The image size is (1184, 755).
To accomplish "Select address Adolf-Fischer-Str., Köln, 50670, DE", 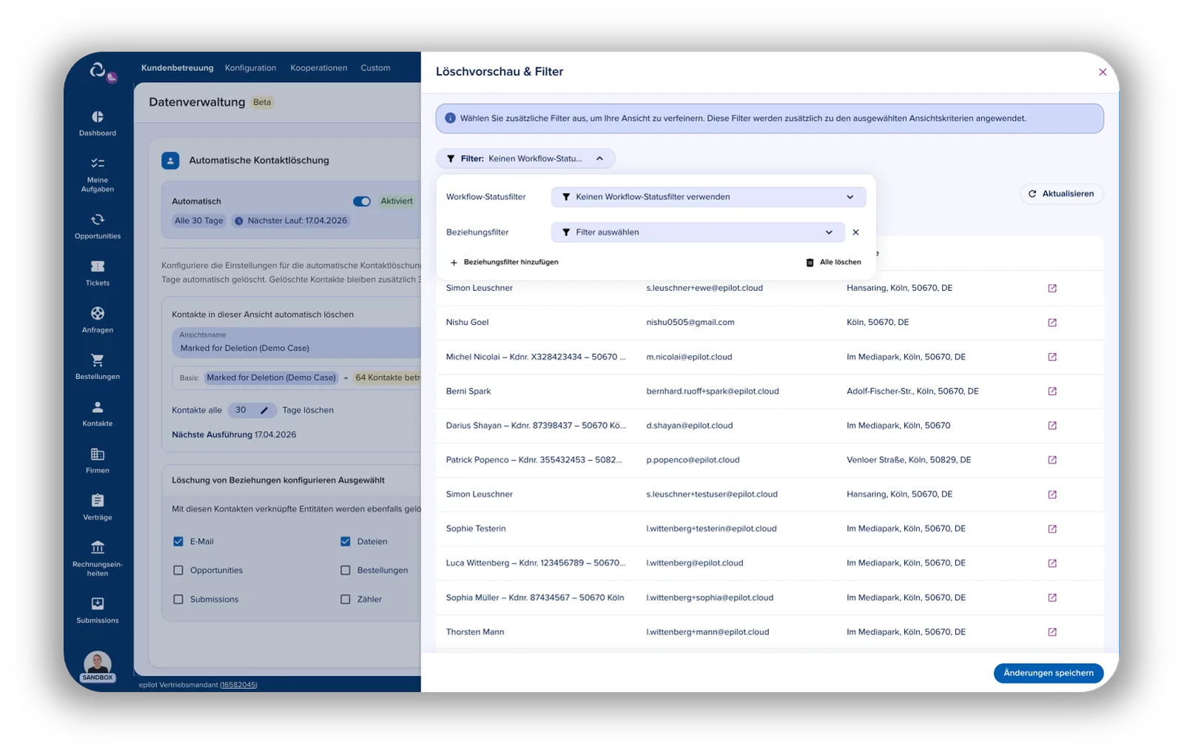I will [912, 392].
